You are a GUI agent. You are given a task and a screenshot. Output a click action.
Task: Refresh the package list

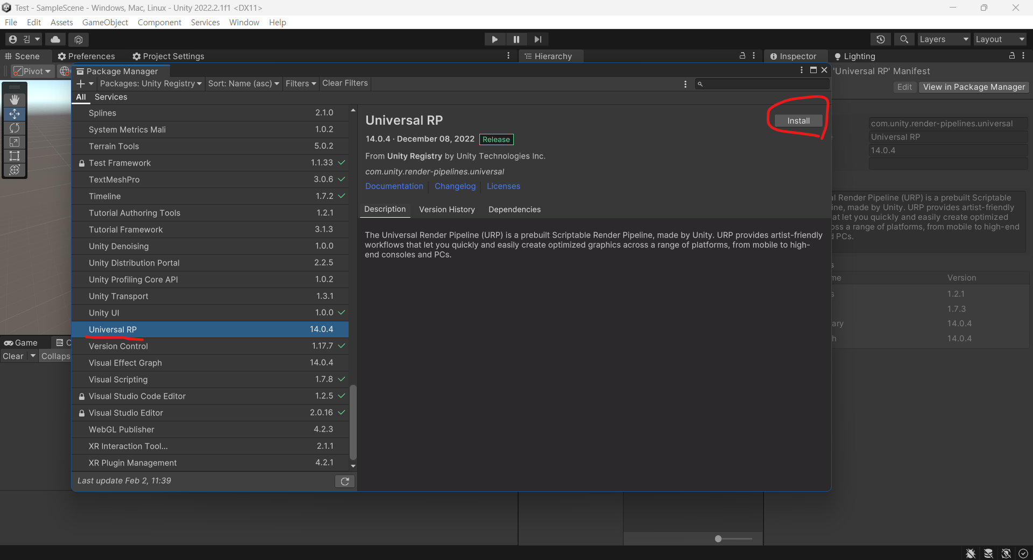coord(345,482)
